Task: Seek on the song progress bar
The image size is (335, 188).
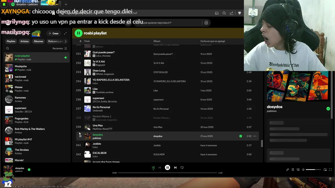Action: point(167,173)
